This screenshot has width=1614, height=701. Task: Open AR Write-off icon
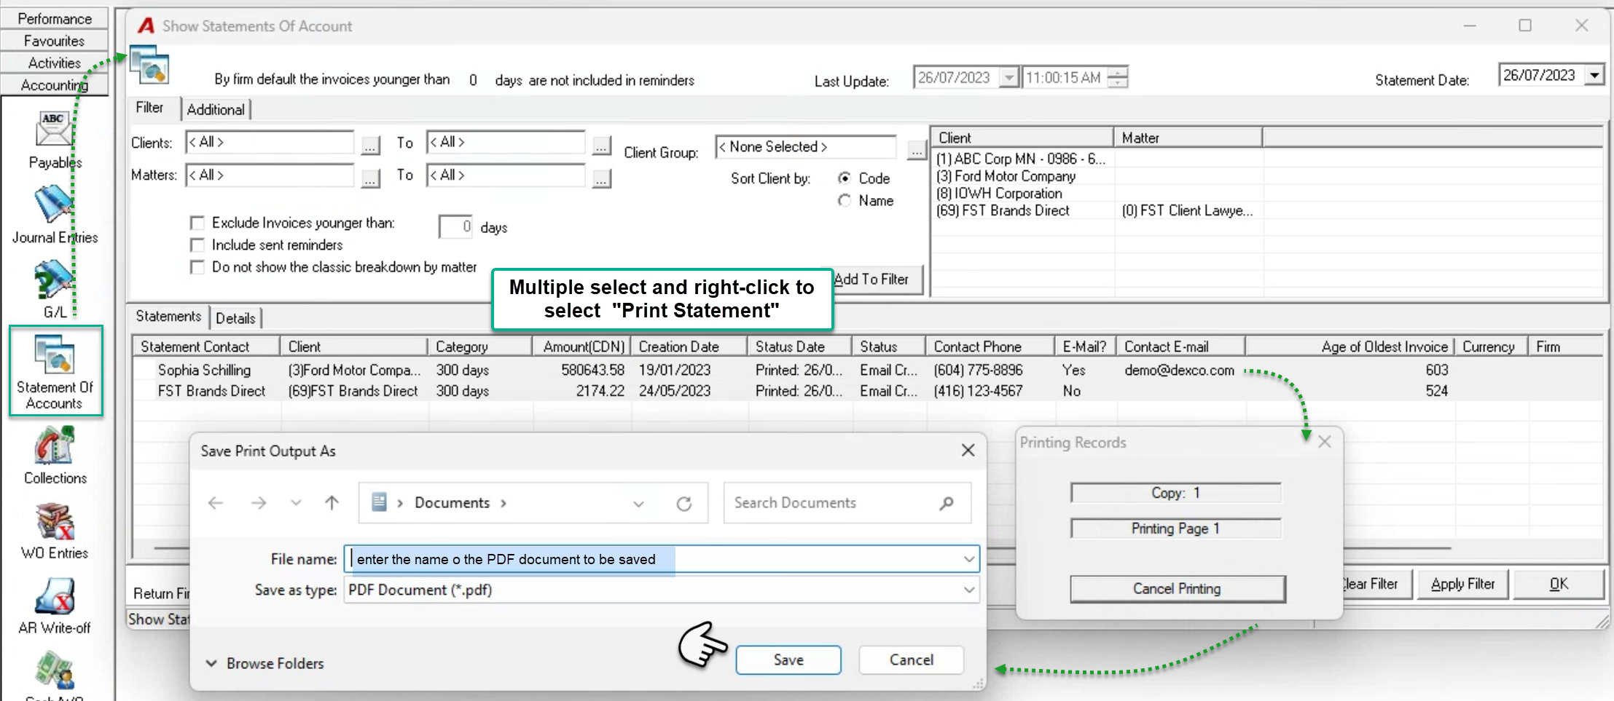click(55, 596)
